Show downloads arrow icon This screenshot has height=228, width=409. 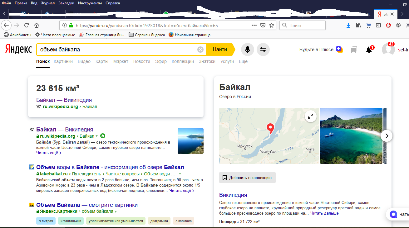pos(348,25)
